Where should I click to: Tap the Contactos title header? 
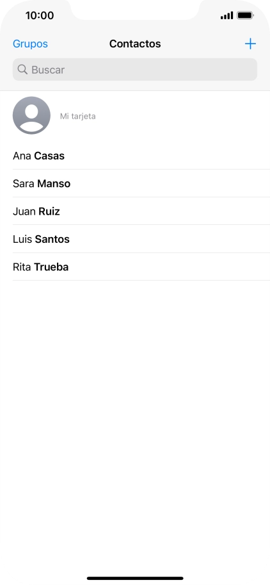(135, 44)
